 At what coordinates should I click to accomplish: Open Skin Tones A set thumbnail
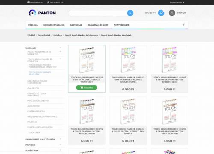pos(128,112)
